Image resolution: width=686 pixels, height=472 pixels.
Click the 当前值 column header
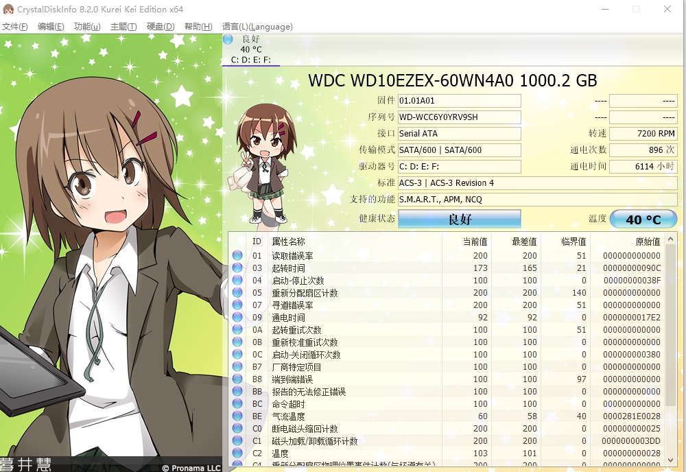(466, 241)
